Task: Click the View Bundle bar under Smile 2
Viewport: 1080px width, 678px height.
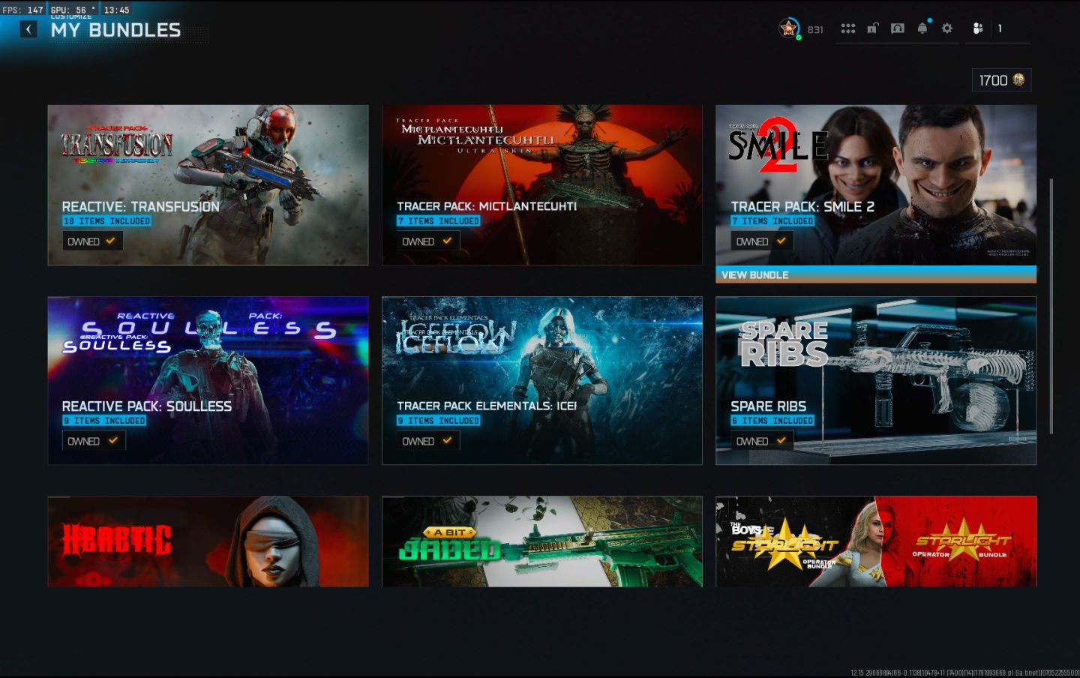Action: (x=876, y=274)
